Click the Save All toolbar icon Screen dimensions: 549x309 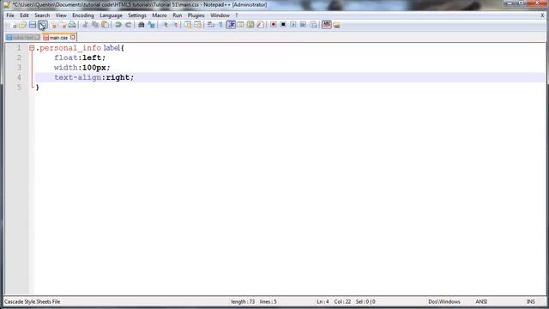pyautogui.click(x=43, y=25)
